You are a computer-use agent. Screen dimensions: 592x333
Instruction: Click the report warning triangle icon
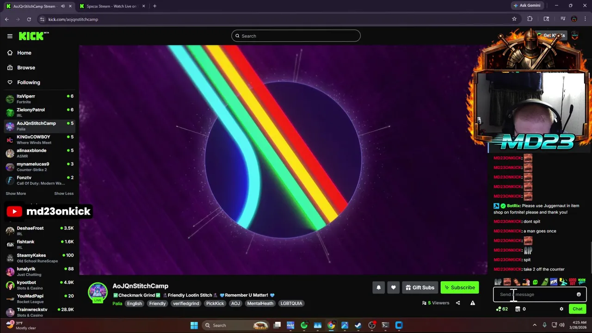473,303
